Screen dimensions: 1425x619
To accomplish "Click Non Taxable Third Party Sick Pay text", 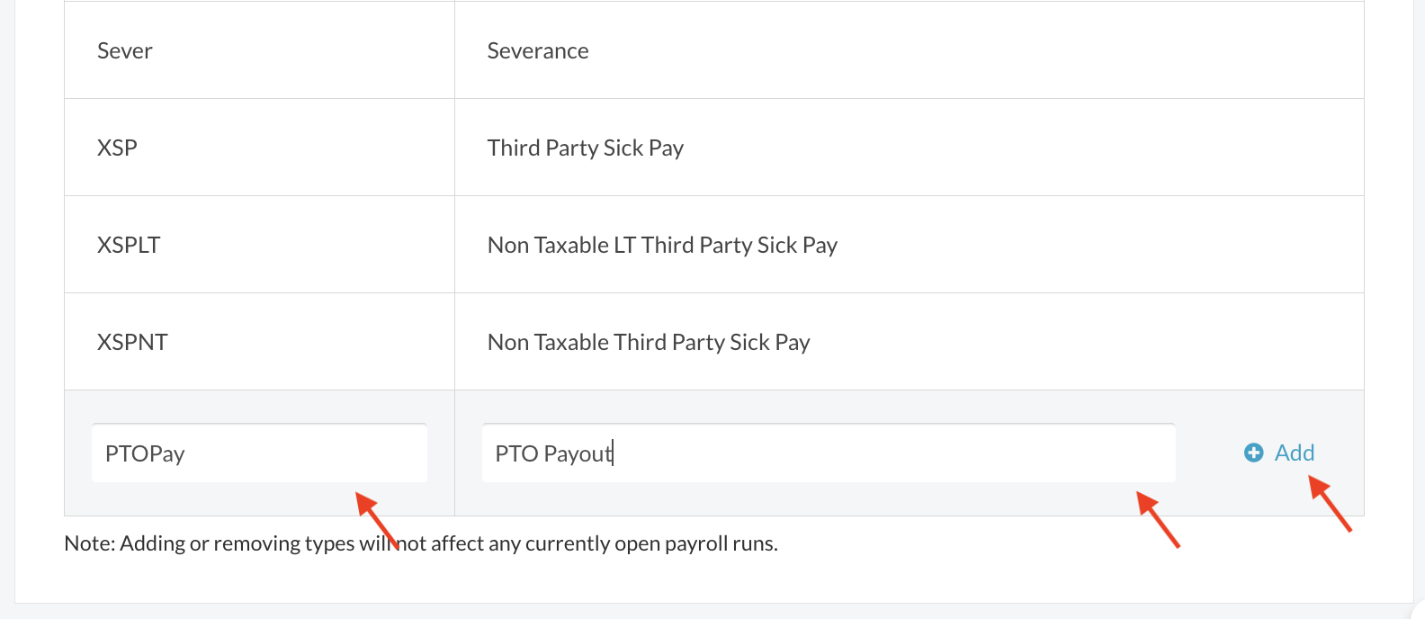I will 649,343.
